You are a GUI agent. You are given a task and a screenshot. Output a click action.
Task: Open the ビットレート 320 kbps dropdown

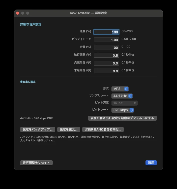coord(123,110)
